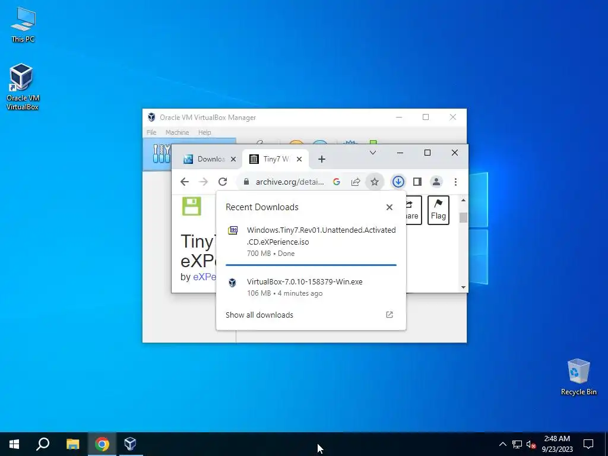Screen dimensions: 608x456
Task: Open the notification center icon
Action: pos(588,444)
